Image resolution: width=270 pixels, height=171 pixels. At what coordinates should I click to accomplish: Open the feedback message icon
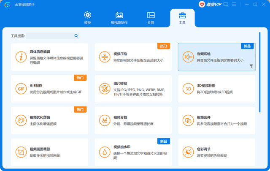[226, 4]
